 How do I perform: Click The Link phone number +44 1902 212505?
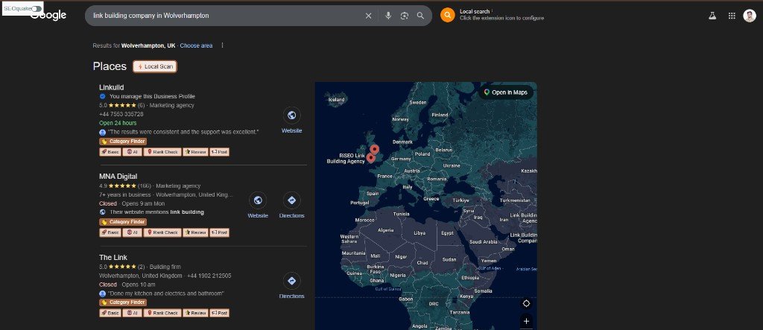point(209,276)
